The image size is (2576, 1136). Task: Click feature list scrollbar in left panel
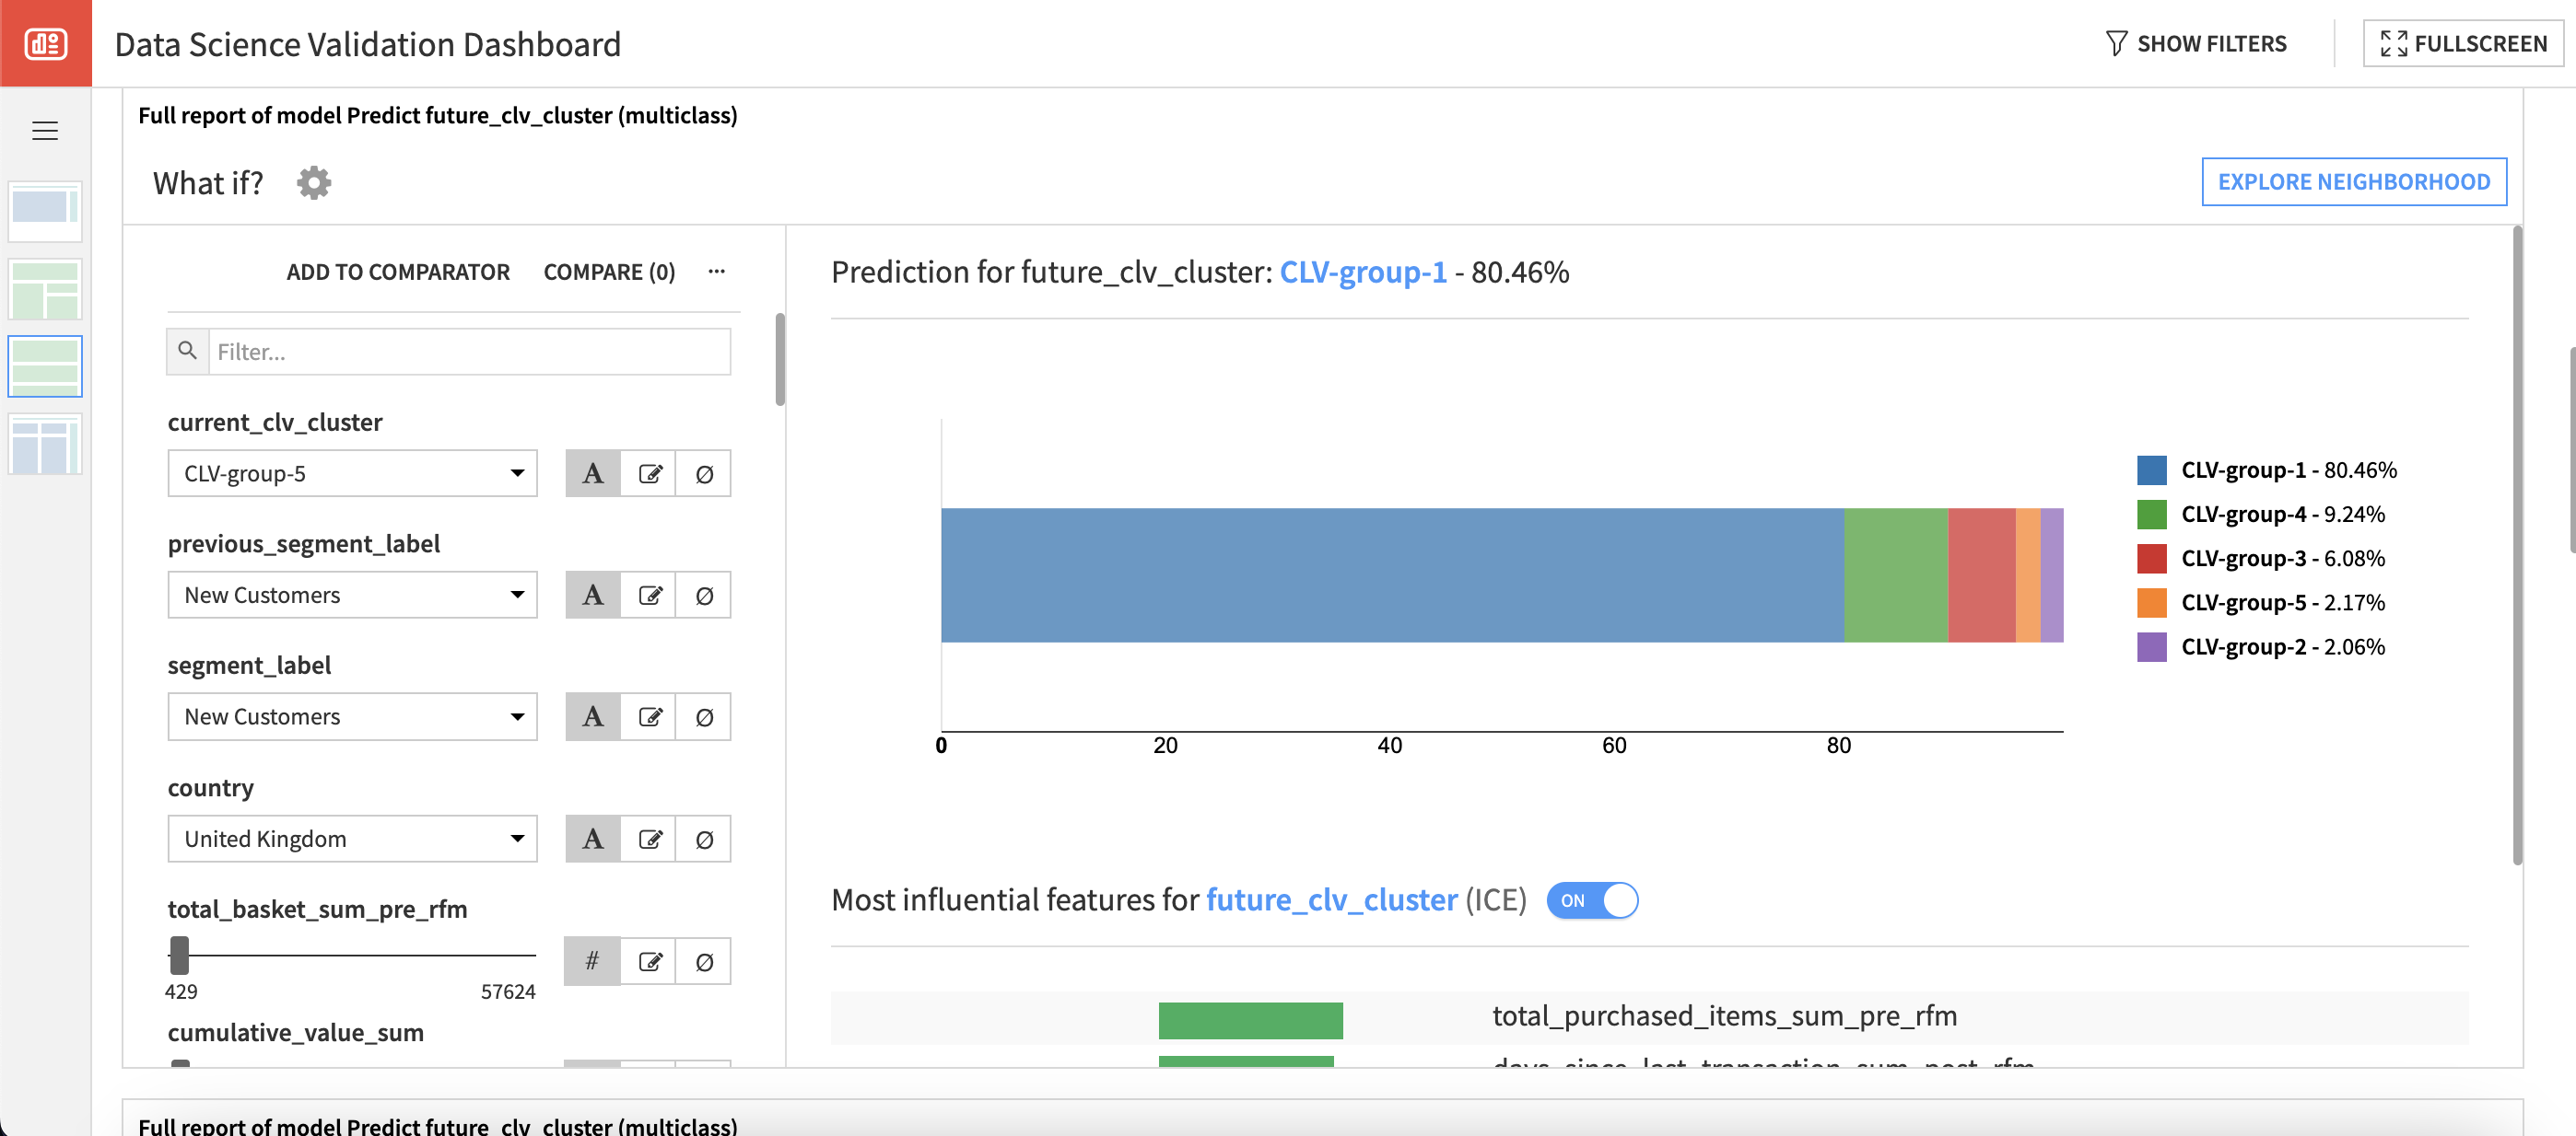click(780, 360)
